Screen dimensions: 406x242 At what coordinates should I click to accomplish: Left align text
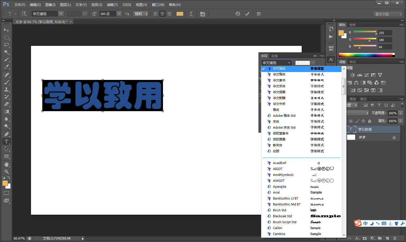[x=156, y=14]
